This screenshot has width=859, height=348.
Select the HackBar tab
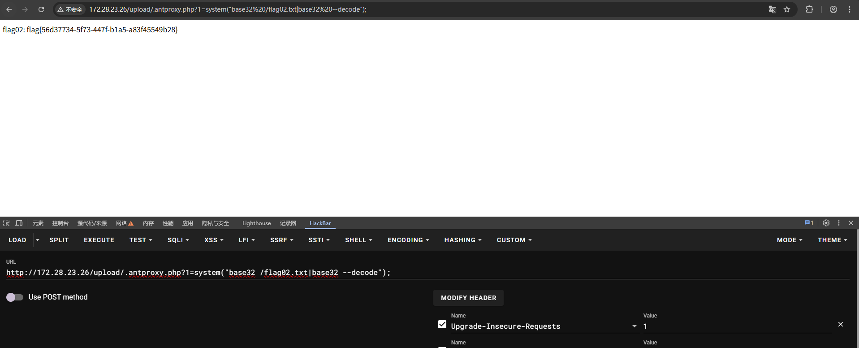coord(320,223)
